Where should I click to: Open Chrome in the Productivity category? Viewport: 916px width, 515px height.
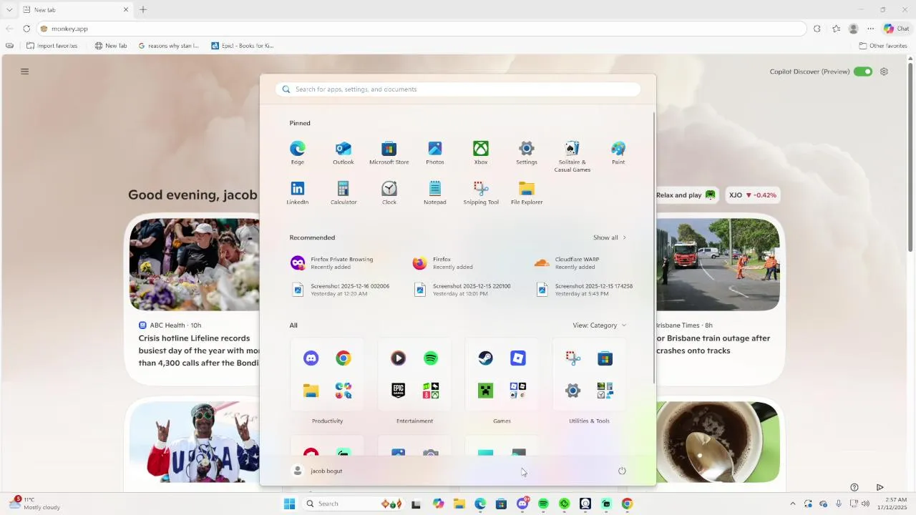coord(343,358)
